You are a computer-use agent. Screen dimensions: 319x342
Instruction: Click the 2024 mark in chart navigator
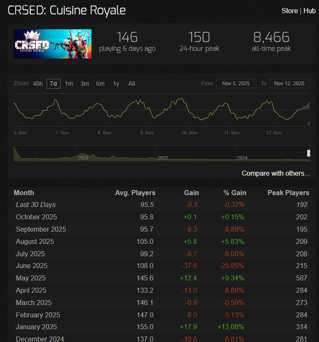242,158
